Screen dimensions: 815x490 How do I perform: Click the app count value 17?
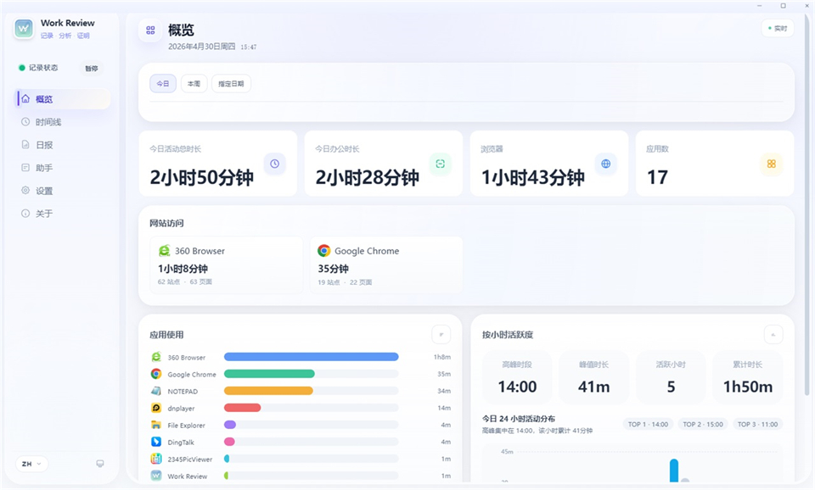(657, 177)
